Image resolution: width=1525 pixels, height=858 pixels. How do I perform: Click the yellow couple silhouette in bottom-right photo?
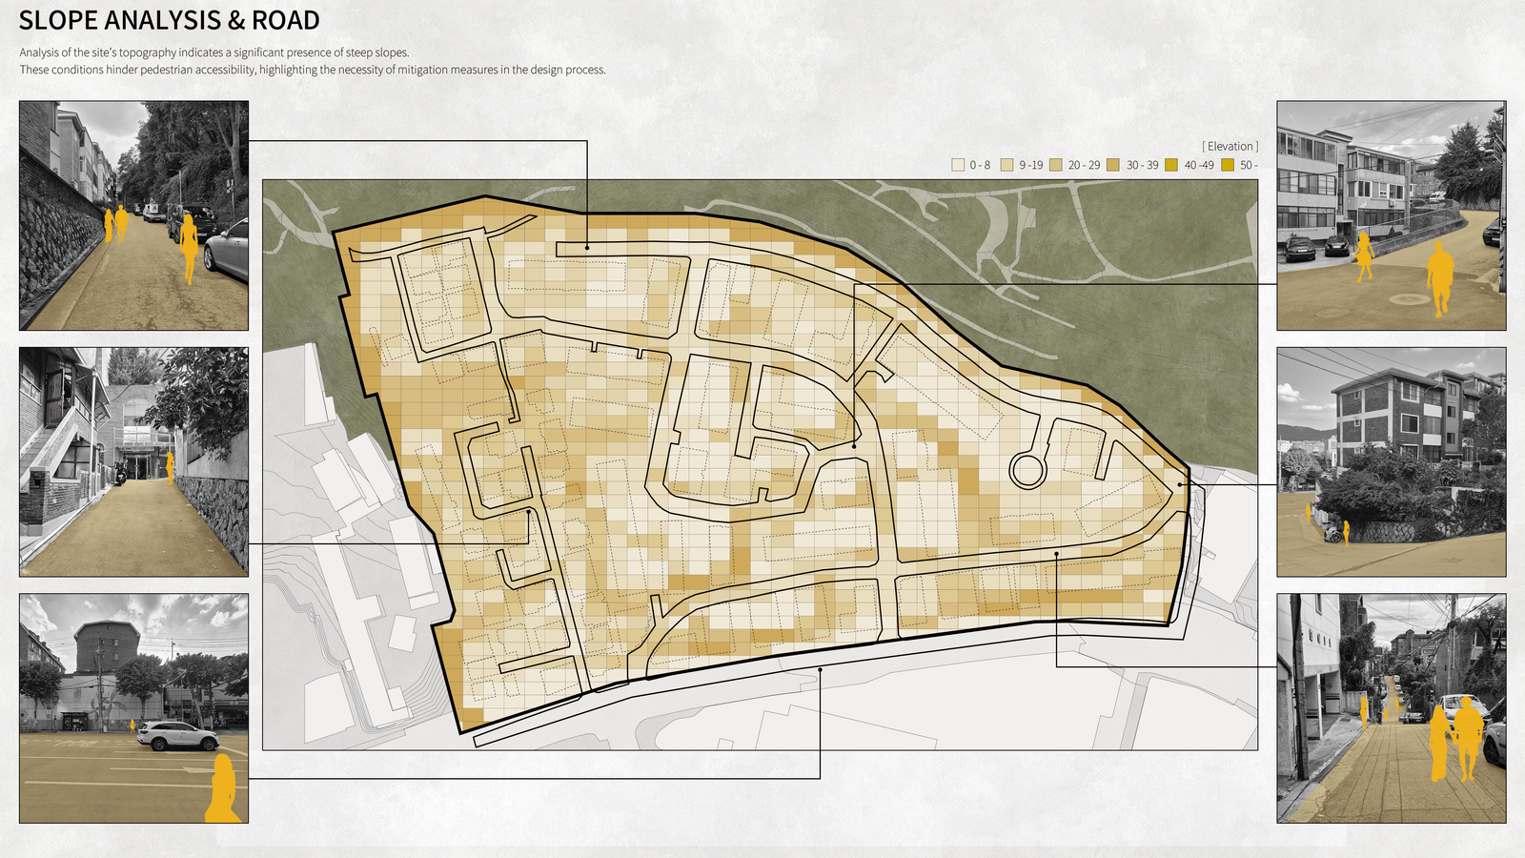click(1455, 740)
